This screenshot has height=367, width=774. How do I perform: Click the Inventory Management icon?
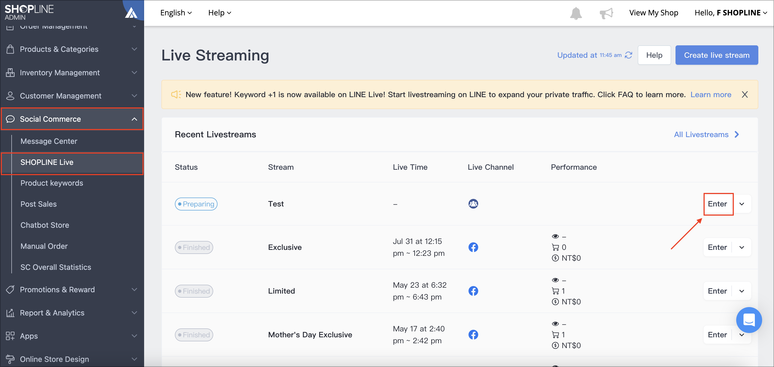[10, 72]
